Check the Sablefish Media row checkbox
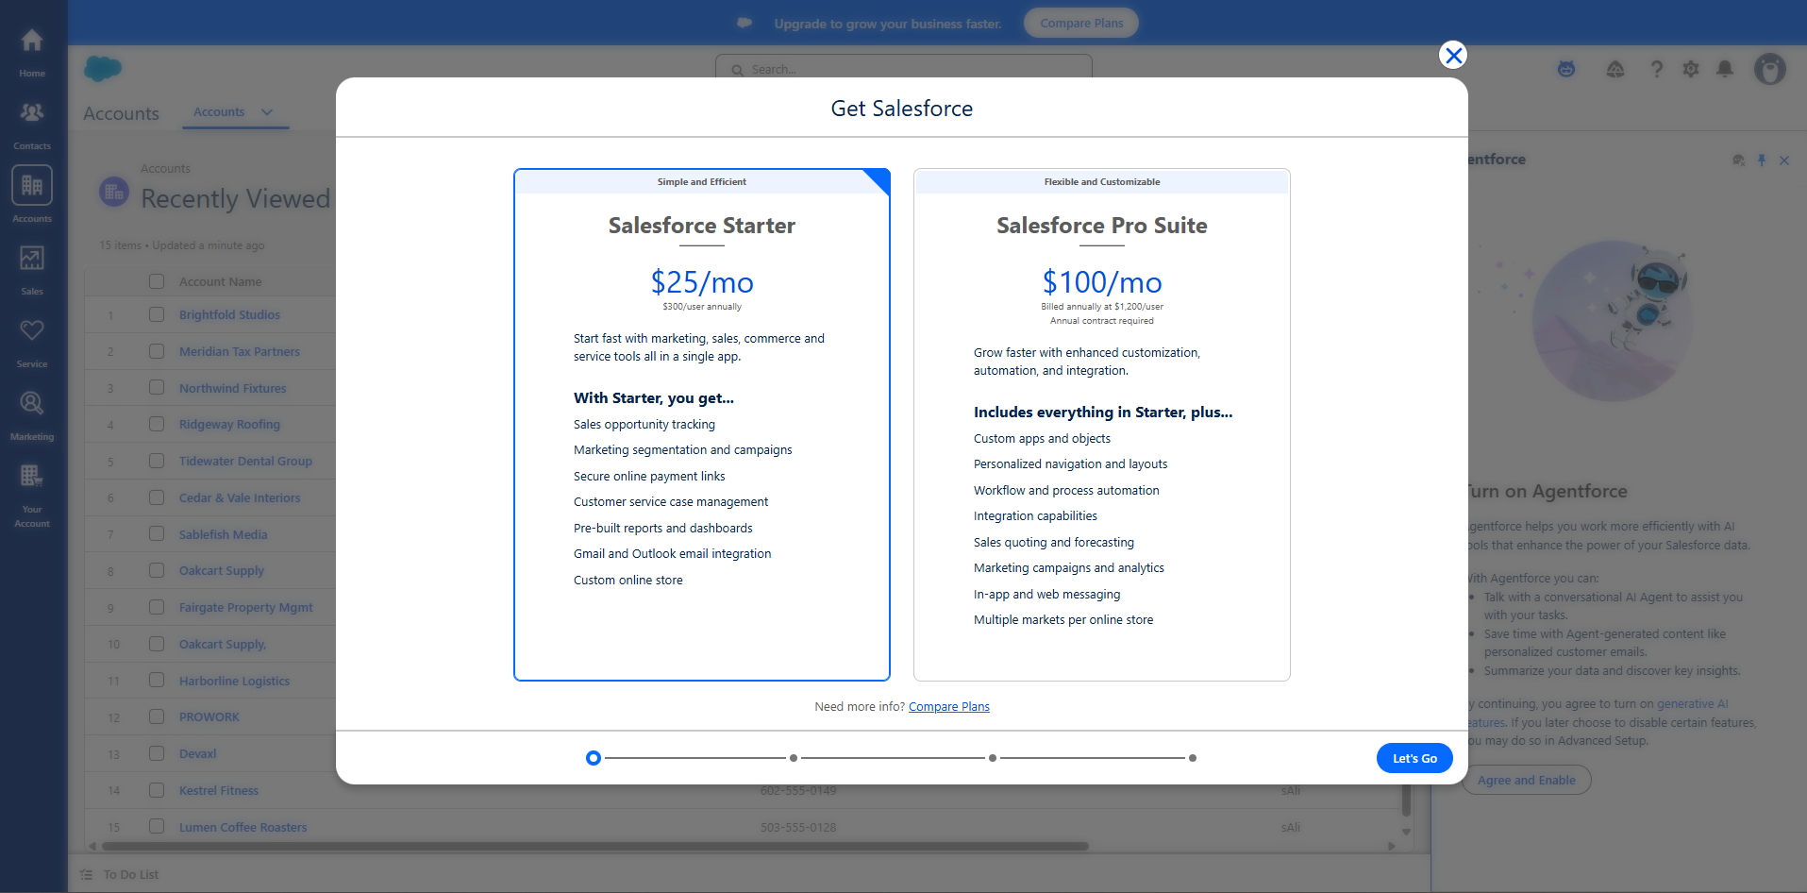 [157, 534]
